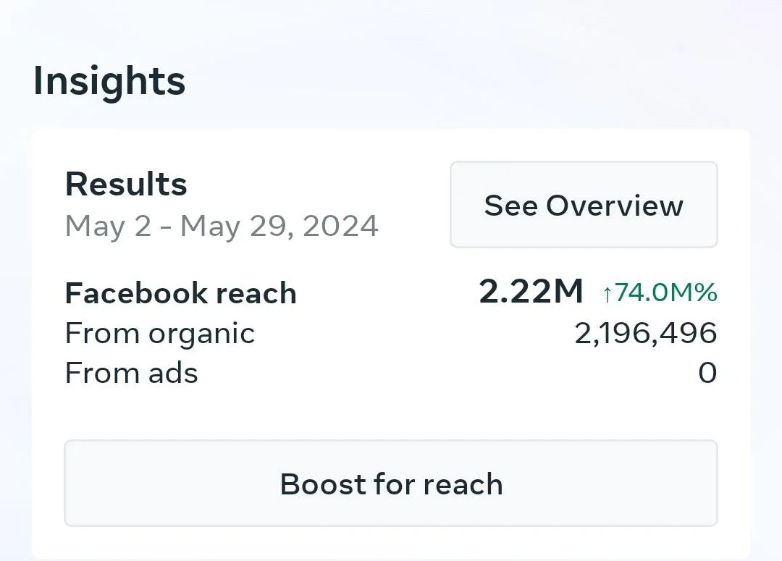Click the Boost for reach button
Image resolution: width=782 pixels, height=561 pixels.
coord(390,484)
